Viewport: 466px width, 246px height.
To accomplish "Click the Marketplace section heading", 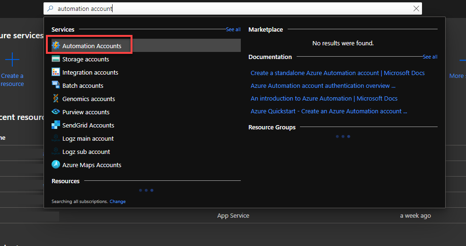I will tap(265, 29).
